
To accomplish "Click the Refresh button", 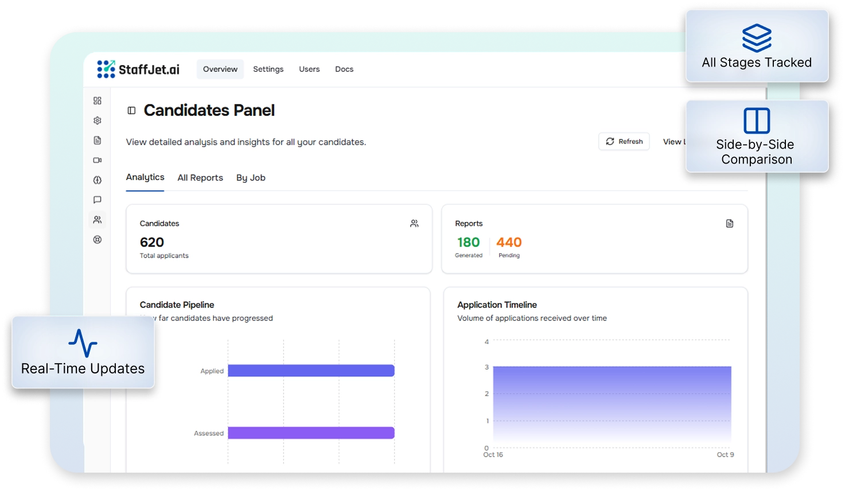I will point(624,142).
